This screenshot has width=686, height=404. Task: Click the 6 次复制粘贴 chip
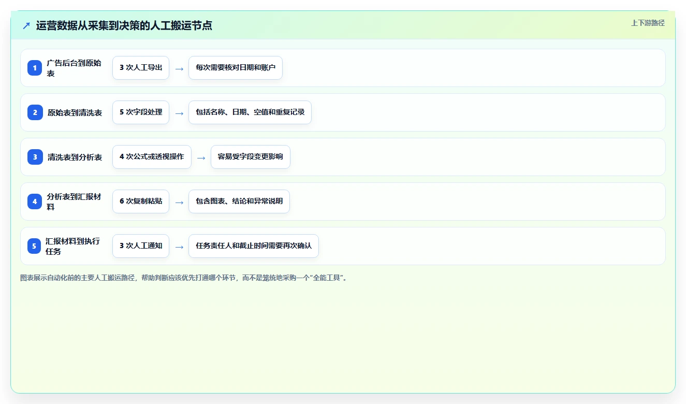click(141, 201)
